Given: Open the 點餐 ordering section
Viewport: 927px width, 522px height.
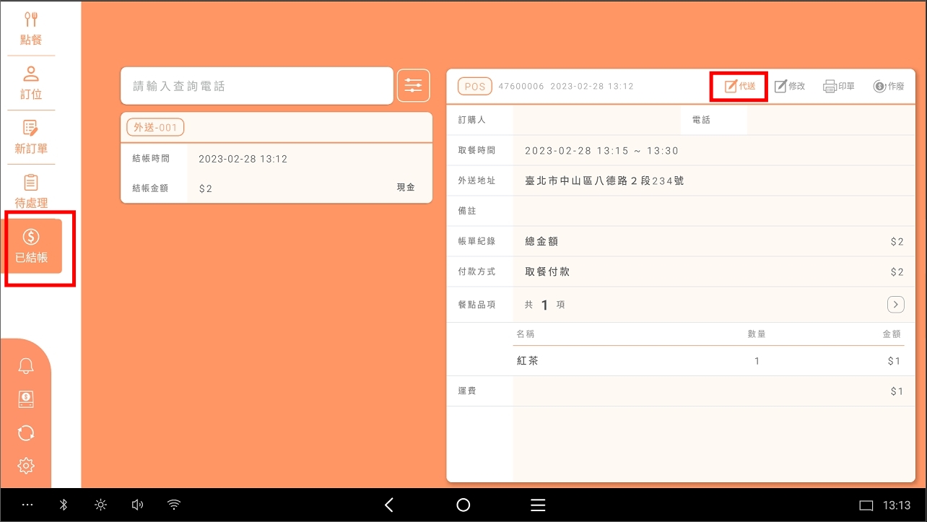Looking at the screenshot, I should (31, 29).
